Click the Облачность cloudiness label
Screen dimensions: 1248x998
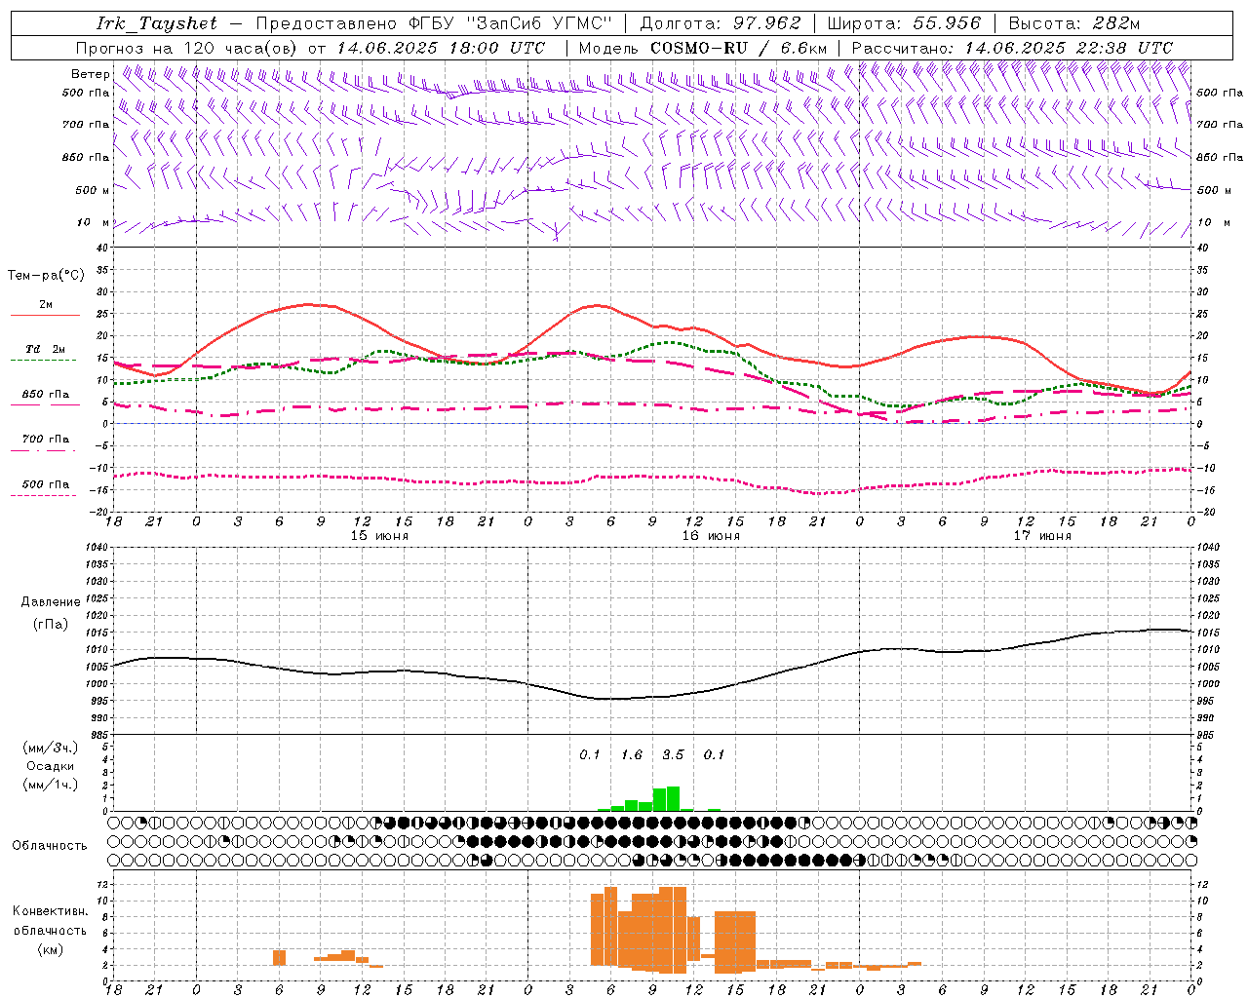[x=50, y=846]
